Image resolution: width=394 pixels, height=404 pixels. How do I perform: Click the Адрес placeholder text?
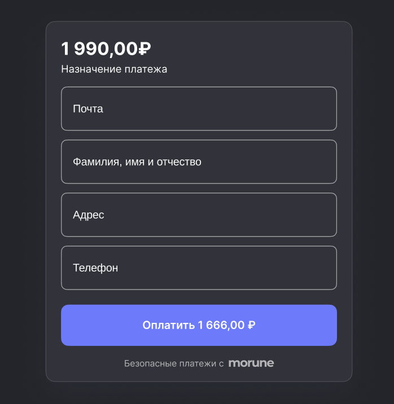click(x=89, y=215)
